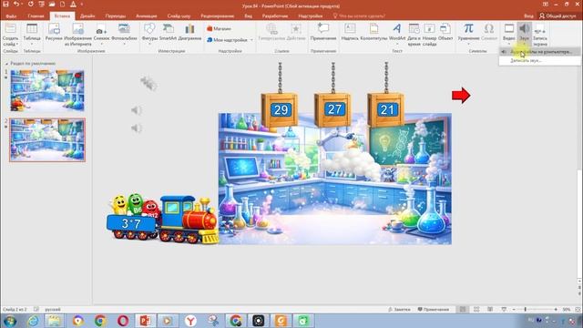This screenshot has width=583, height=328.
Task: Switch to the Slide show tab
Action: pos(179,16)
